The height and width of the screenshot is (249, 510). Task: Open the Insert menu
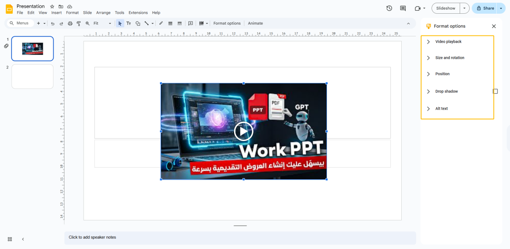(x=56, y=13)
